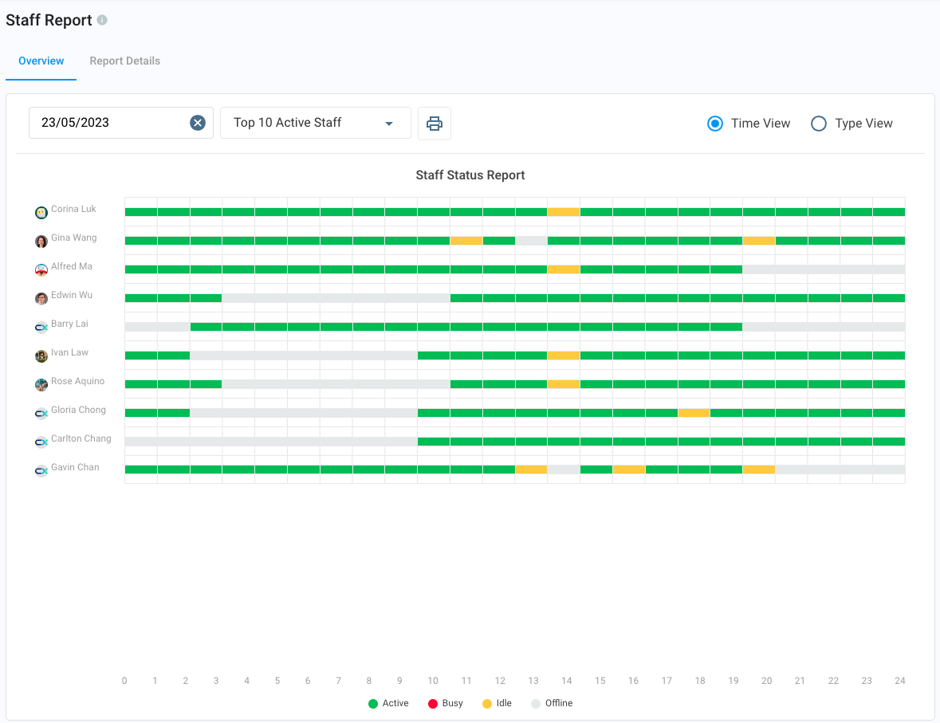This screenshot has height=723, width=940.
Task: Toggle the Active legend series
Action: coord(388,703)
